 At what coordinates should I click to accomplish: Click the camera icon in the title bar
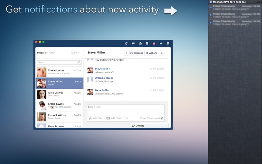pyautogui.click(x=140, y=43)
